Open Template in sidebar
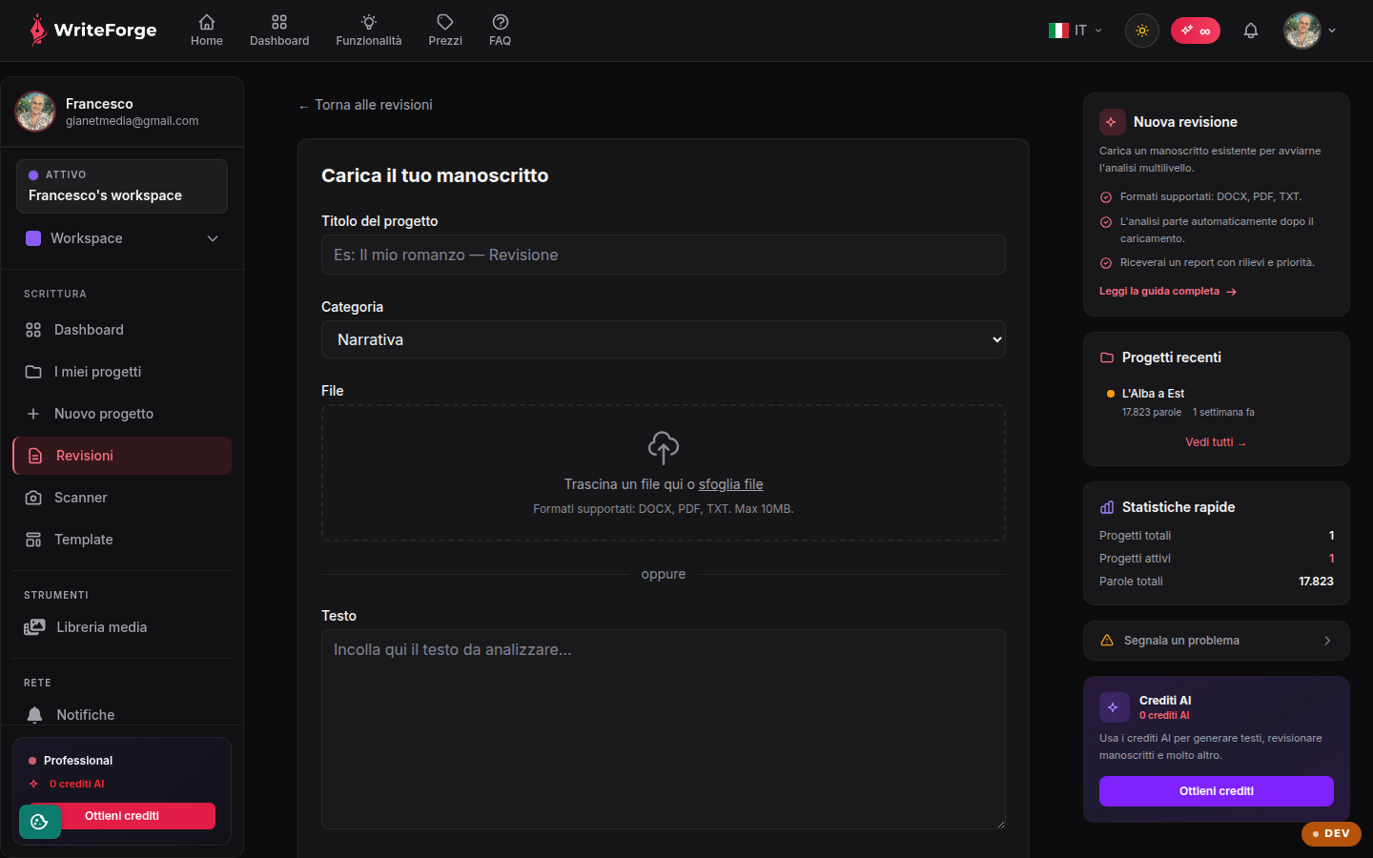Image resolution: width=1373 pixels, height=858 pixels. (x=122, y=540)
